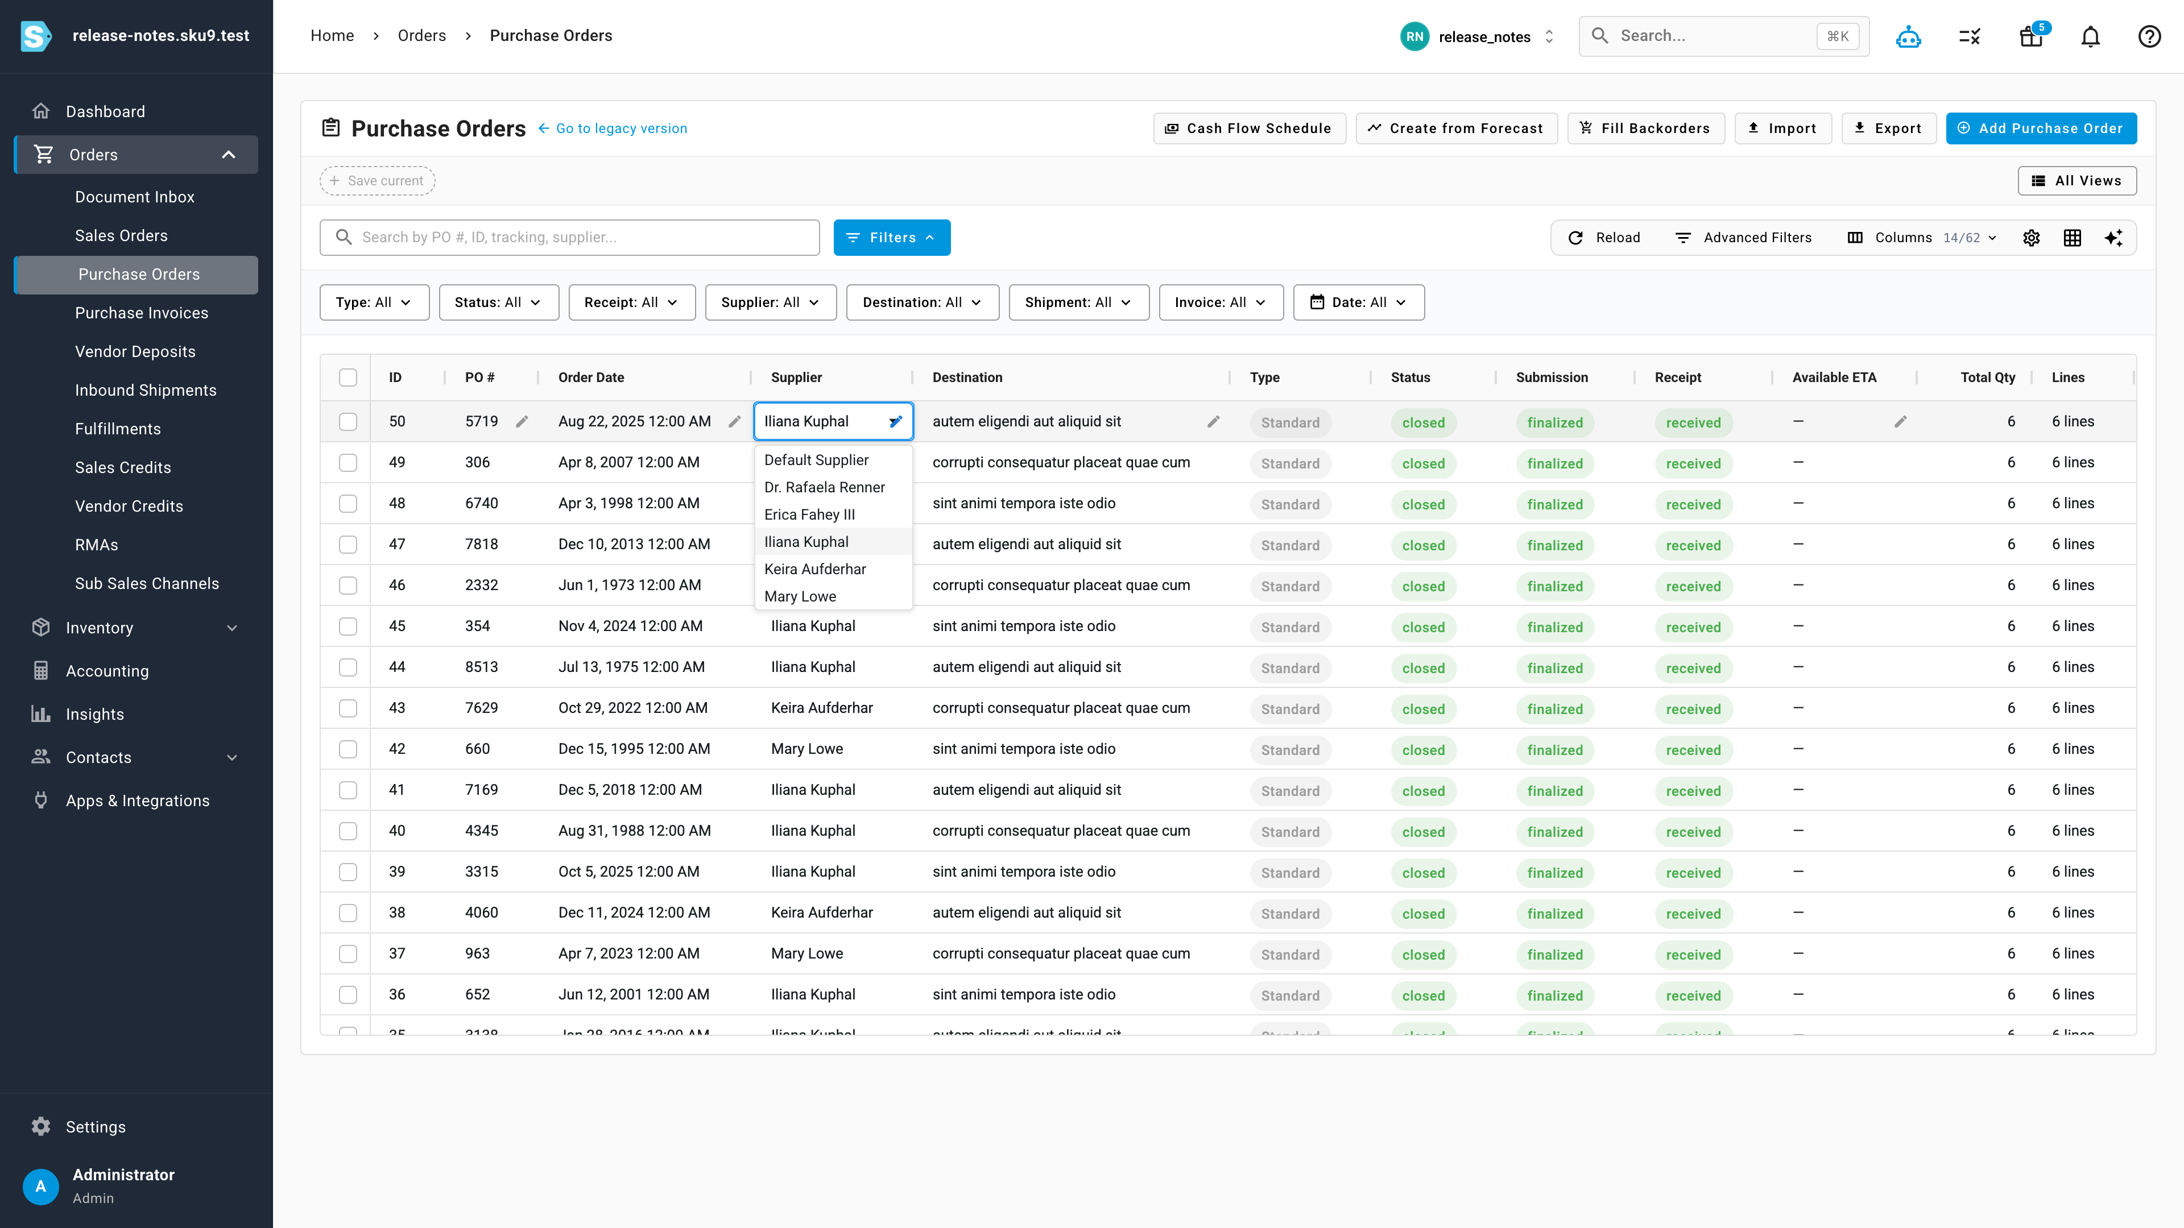This screenshot has height=1228, width=2184.
Task: Go to legacy version link
Action: (613, 129)
